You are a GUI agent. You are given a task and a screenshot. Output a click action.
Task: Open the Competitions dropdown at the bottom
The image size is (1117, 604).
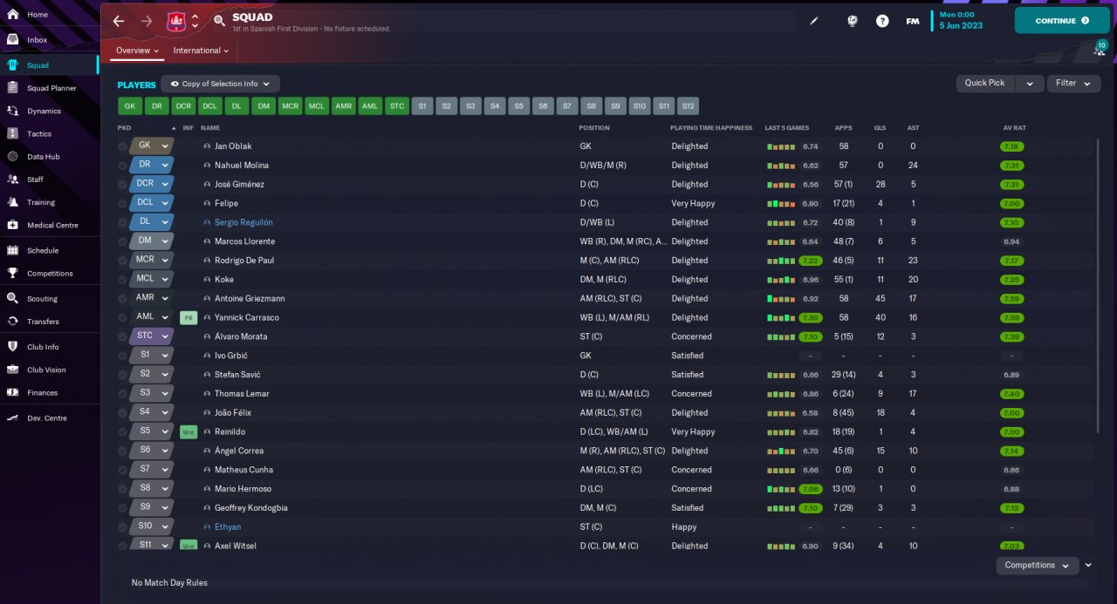click(x=1037, y=565)
